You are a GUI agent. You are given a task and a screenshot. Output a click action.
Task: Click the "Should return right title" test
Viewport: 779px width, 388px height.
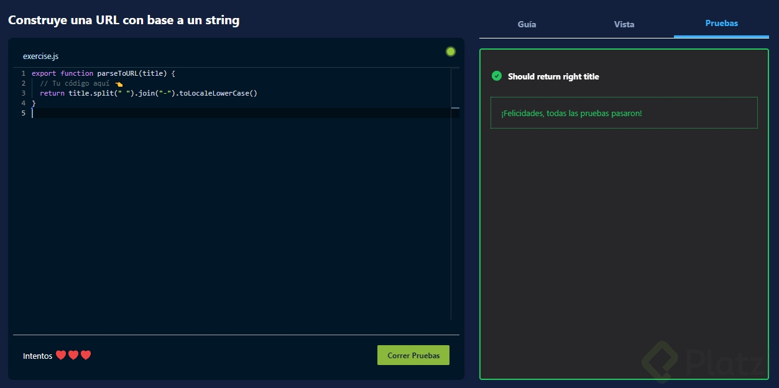[553, 76]
